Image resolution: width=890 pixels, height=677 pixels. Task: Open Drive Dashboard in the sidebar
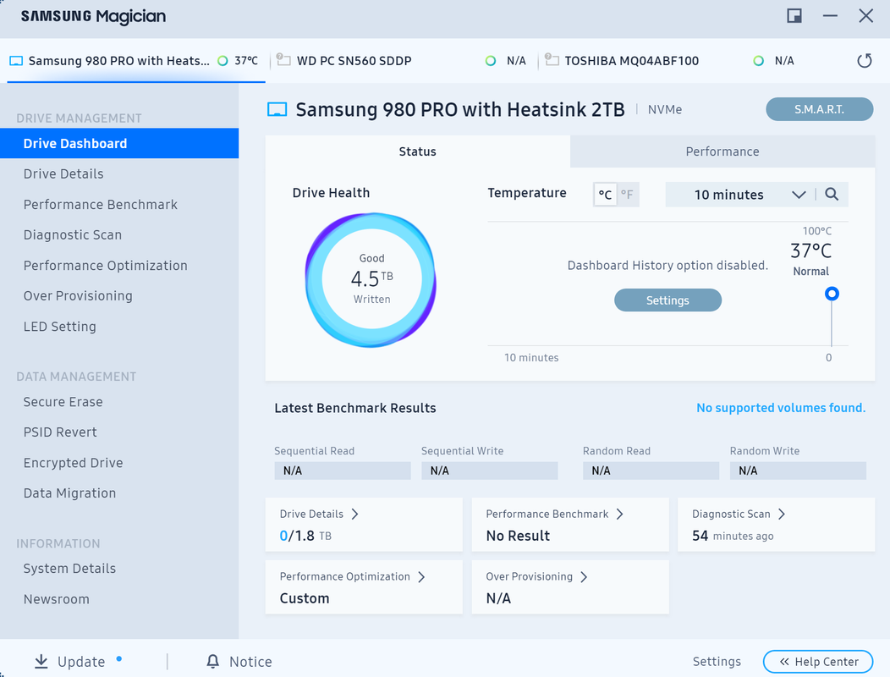tap(119, 143)
